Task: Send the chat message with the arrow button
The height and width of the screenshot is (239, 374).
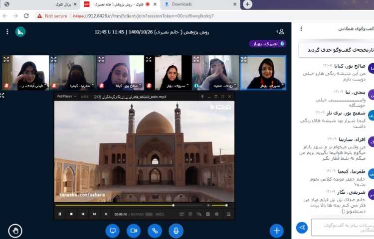Action: (302, 228)
